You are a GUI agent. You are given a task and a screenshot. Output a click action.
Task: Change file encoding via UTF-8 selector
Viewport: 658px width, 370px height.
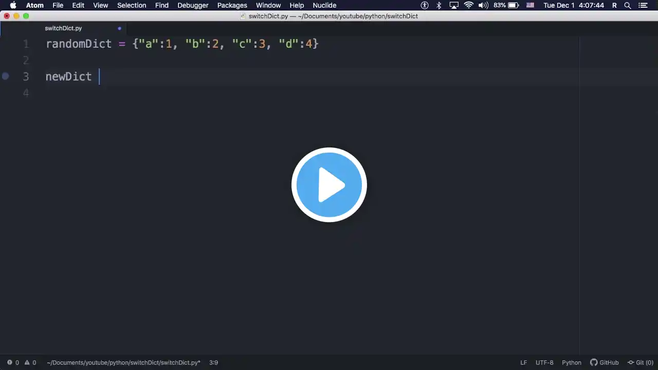pos(544,362)
